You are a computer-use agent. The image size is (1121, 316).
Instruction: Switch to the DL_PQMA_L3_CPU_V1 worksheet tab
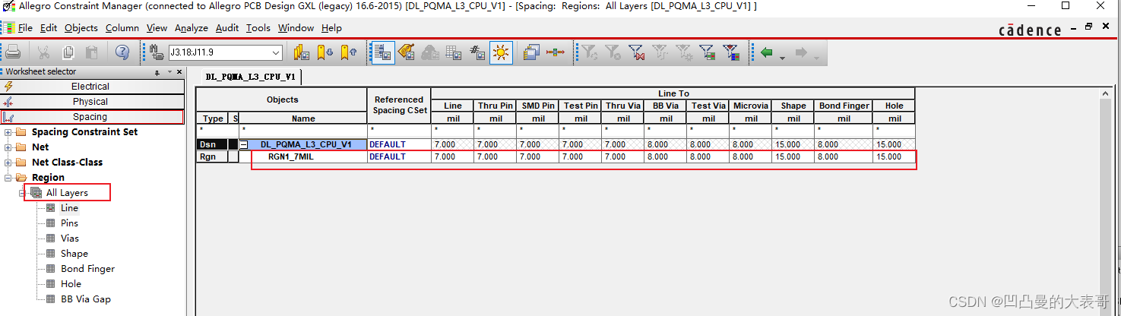pyautogui.click(x=252, y=77)
